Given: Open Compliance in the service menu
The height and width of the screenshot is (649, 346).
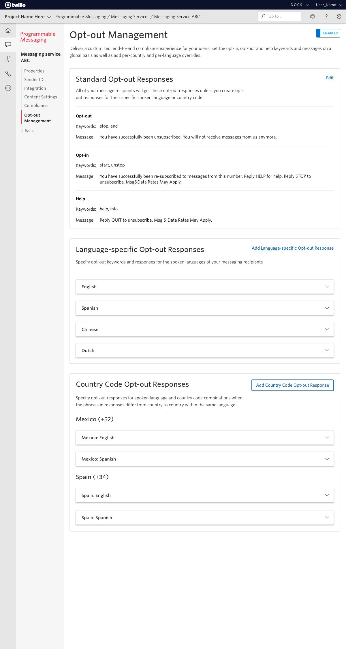Looking at the screenshot, I should pos(36,106).
